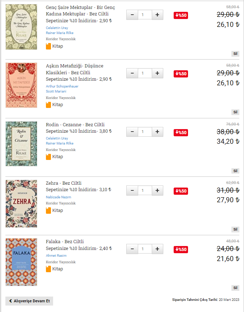The width and height of the screenshot is (244, 312).
Task: Click the %50 discount badge for Aşkın Metafiziği
Action: pyautogui.click(x=181, y=74)
